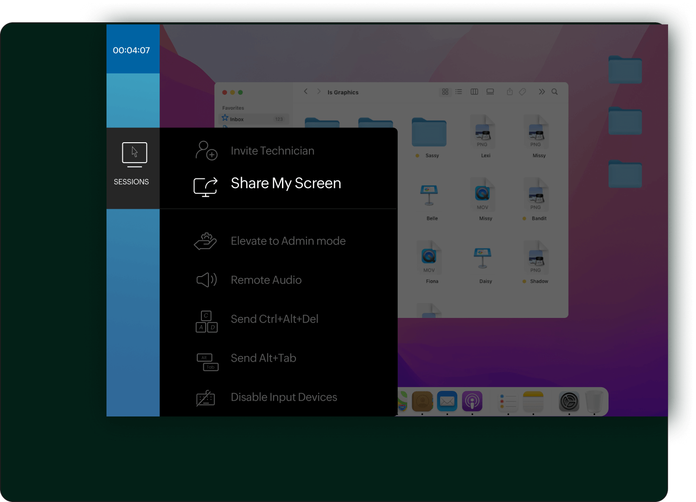
Task: Open the Trash in the Dock
Action: [x=594, y=402]
